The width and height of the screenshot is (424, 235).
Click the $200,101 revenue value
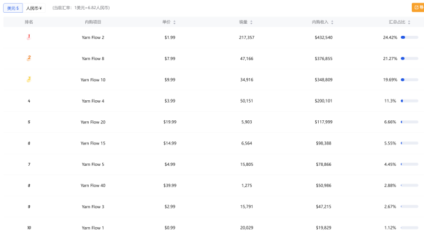324,101
